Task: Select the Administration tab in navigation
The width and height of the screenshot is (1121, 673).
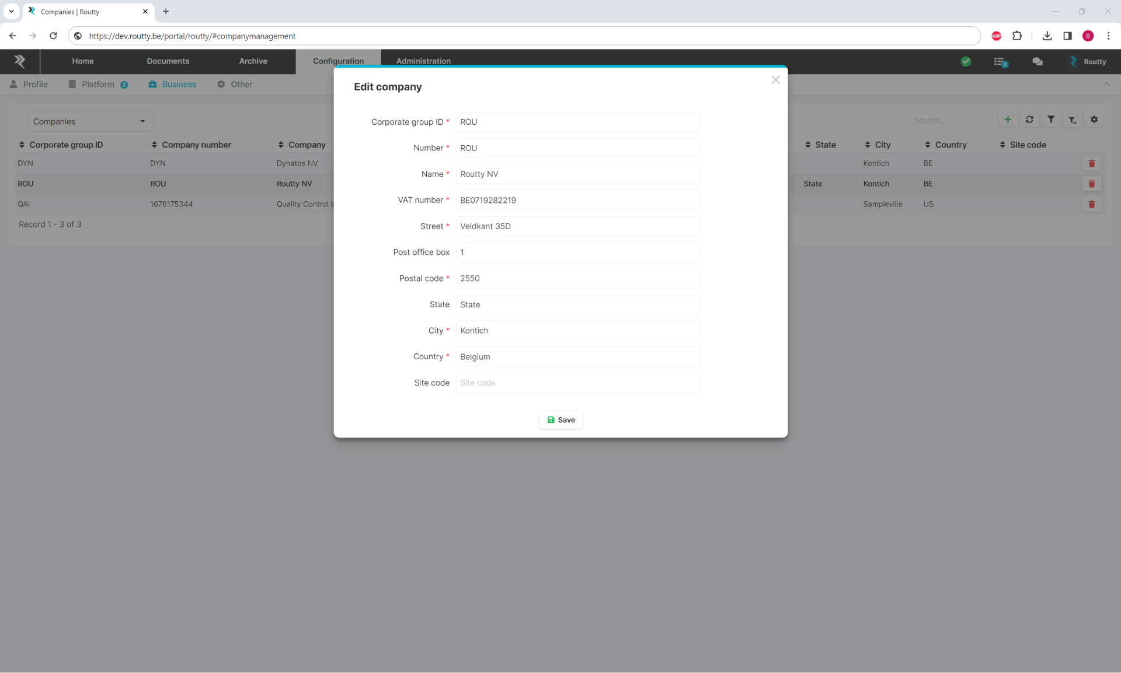Action: [x=423, y=61]
